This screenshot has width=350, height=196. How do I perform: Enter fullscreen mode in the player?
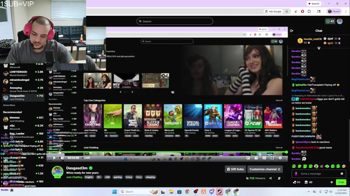pyautogui.click(x=272, y=158)
